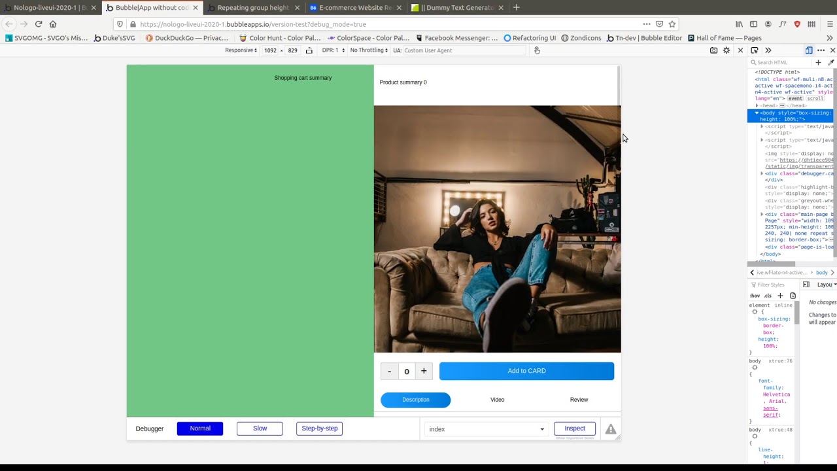Switch to Repeating group height tab
The width and height of the screenshot is (837, 471).
pos(254,8)
